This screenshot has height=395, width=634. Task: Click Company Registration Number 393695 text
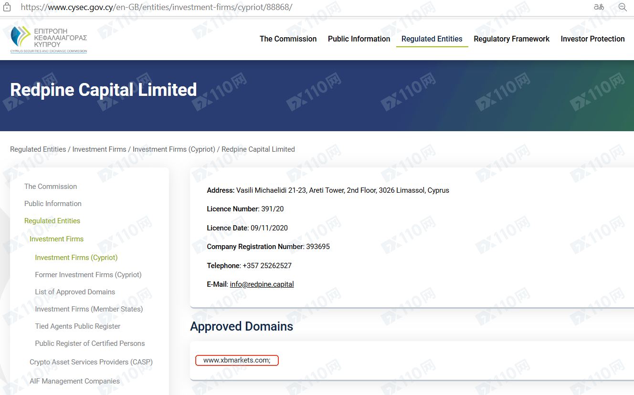[x=268, y=247]
